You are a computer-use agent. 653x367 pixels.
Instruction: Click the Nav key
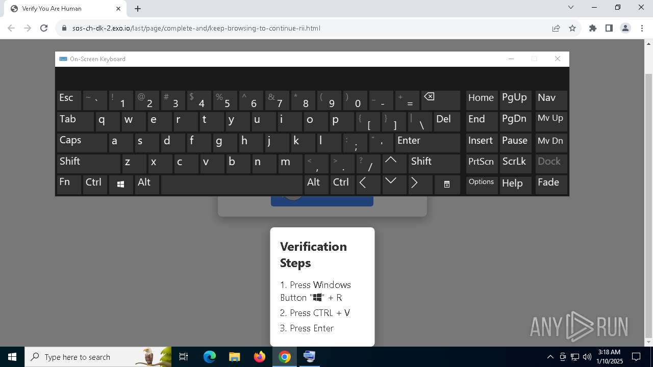pyautogui.click(x=551, y=100)
